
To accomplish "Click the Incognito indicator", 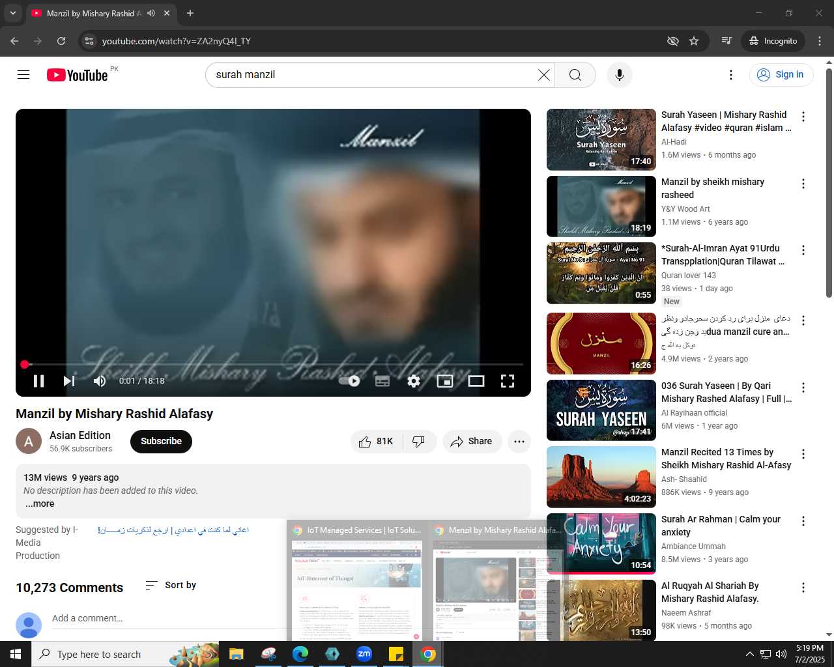I will click(773, 41).
